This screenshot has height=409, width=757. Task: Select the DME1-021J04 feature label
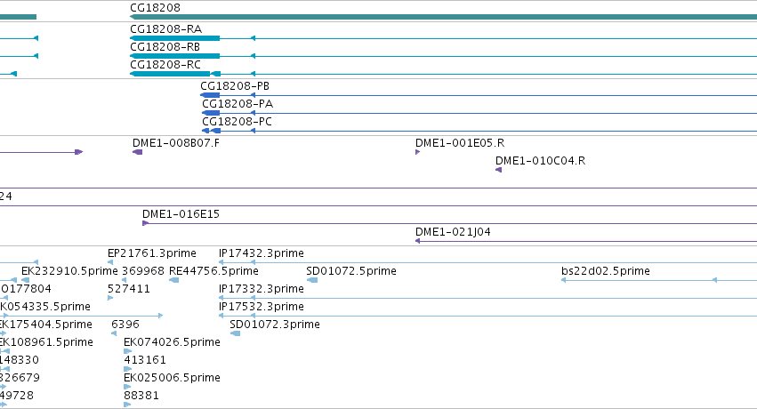(453, 232)
